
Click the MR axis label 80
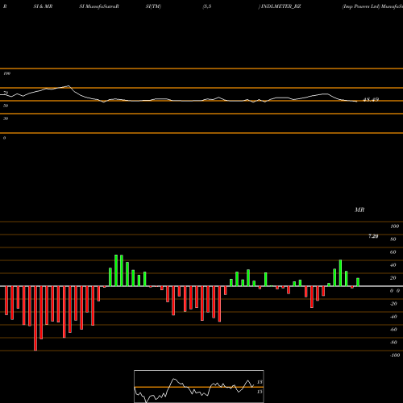(393, 239)
